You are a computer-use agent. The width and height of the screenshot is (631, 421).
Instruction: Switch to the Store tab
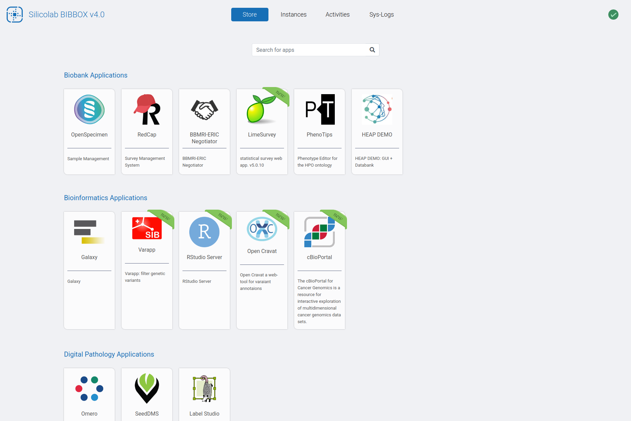[x=250, y=15]
